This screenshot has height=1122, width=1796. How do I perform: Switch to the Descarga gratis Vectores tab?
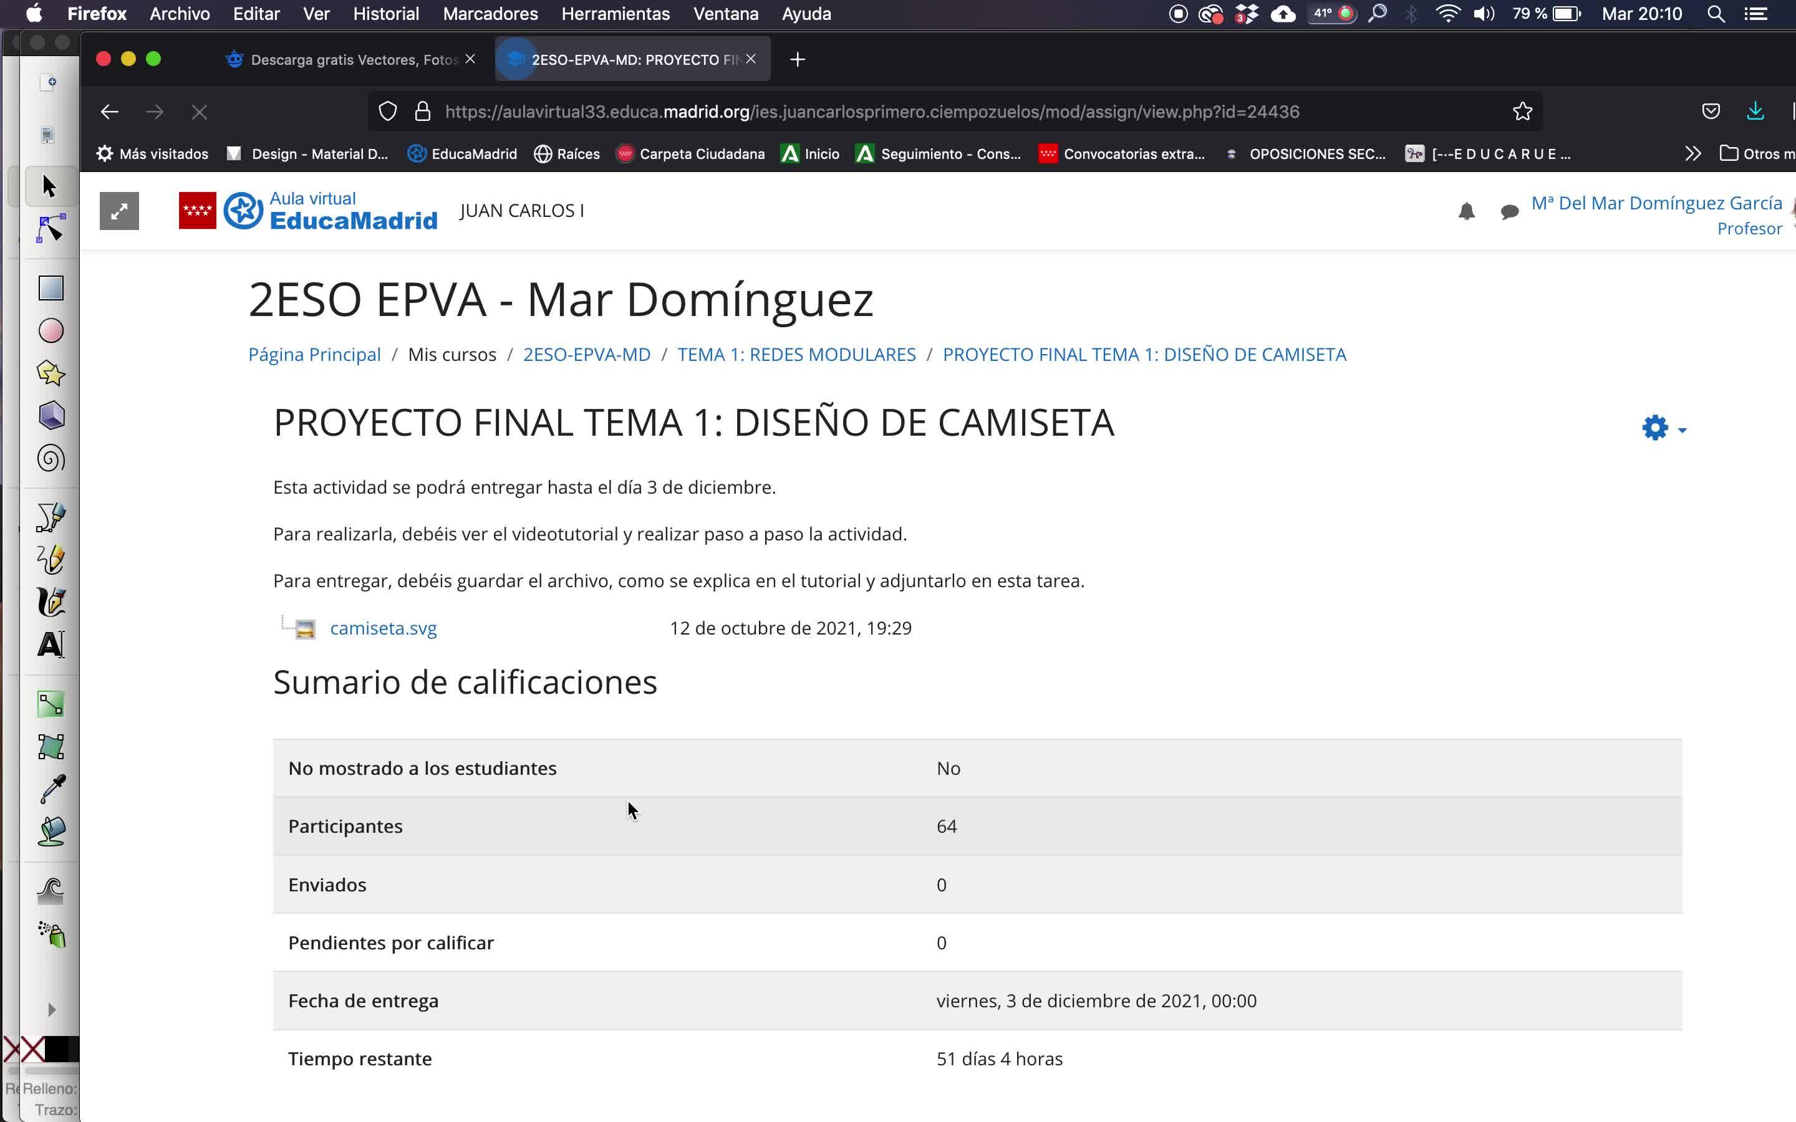[349, 59]
